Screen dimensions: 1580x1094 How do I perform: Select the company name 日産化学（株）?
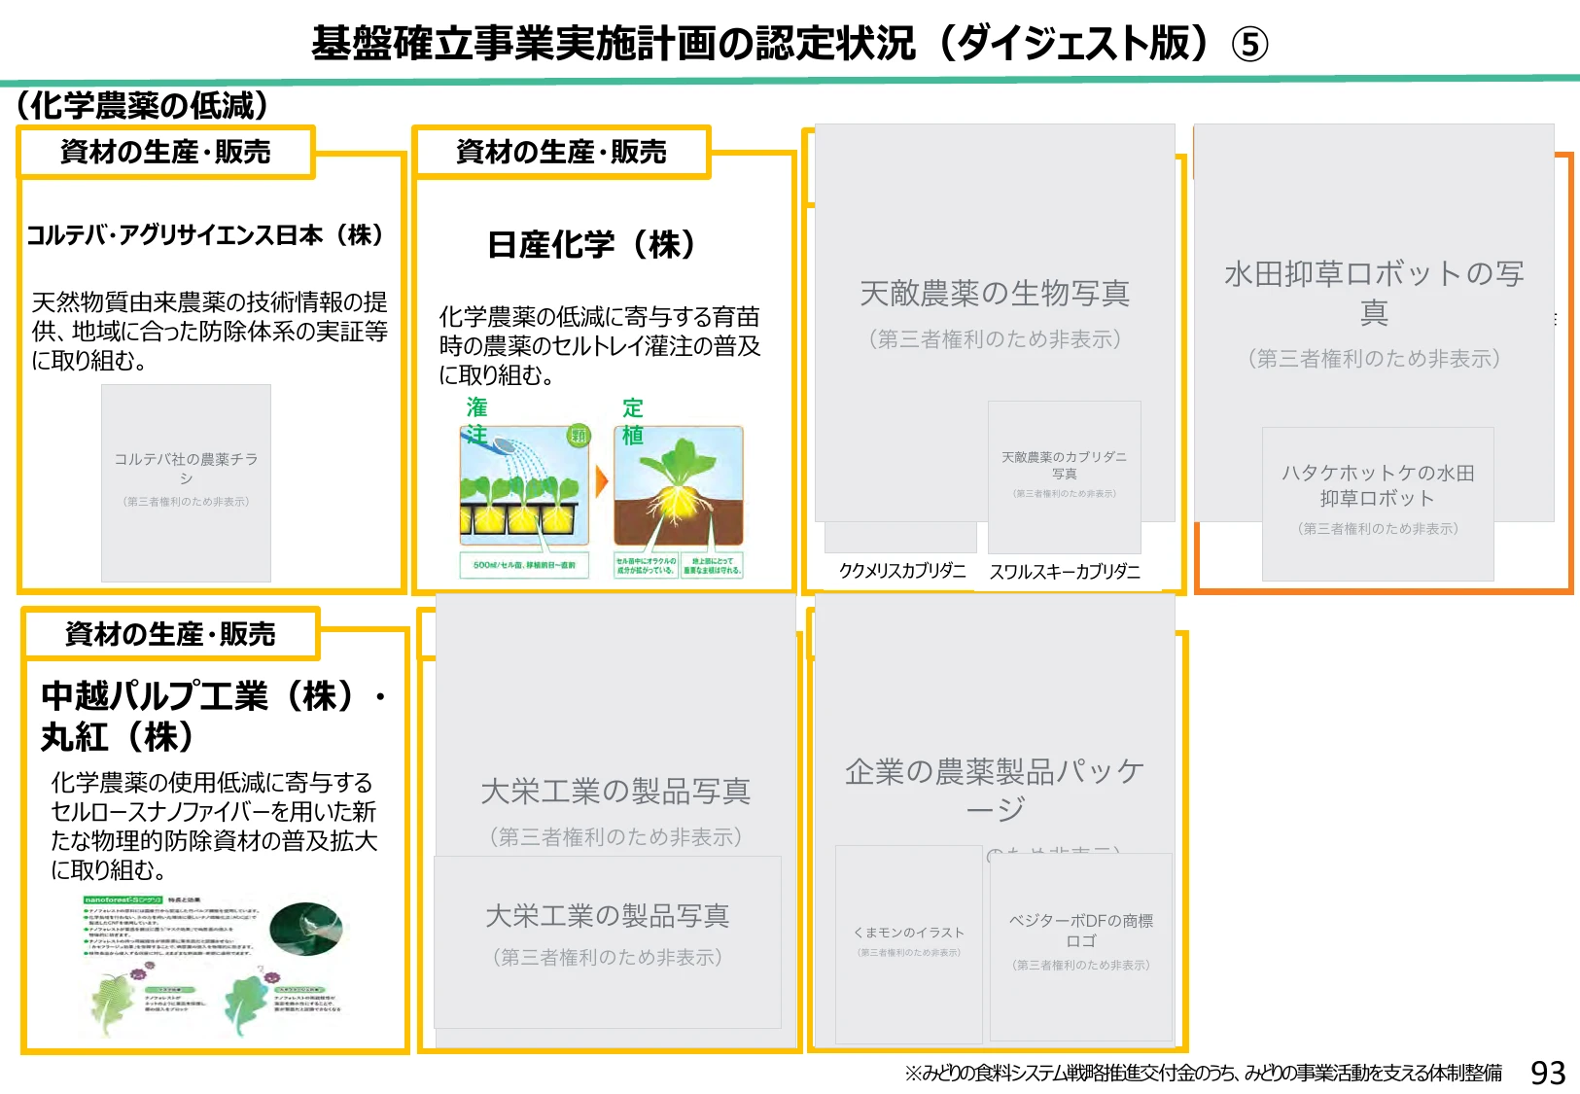(592, 245)
